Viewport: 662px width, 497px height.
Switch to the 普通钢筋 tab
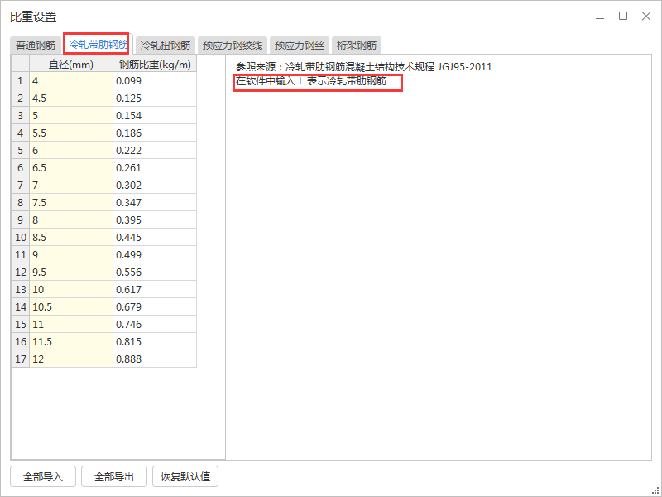36,45
